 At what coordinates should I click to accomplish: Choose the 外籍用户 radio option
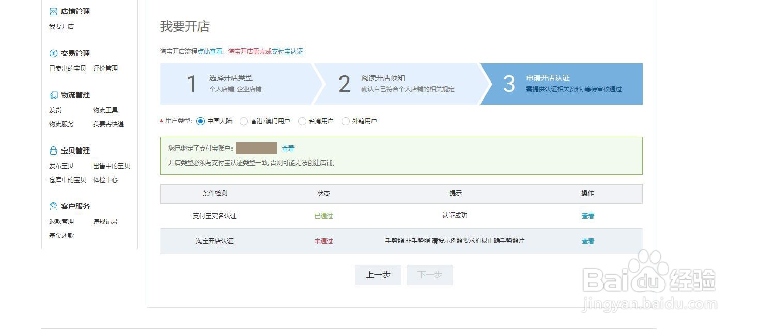pos(346,121)
